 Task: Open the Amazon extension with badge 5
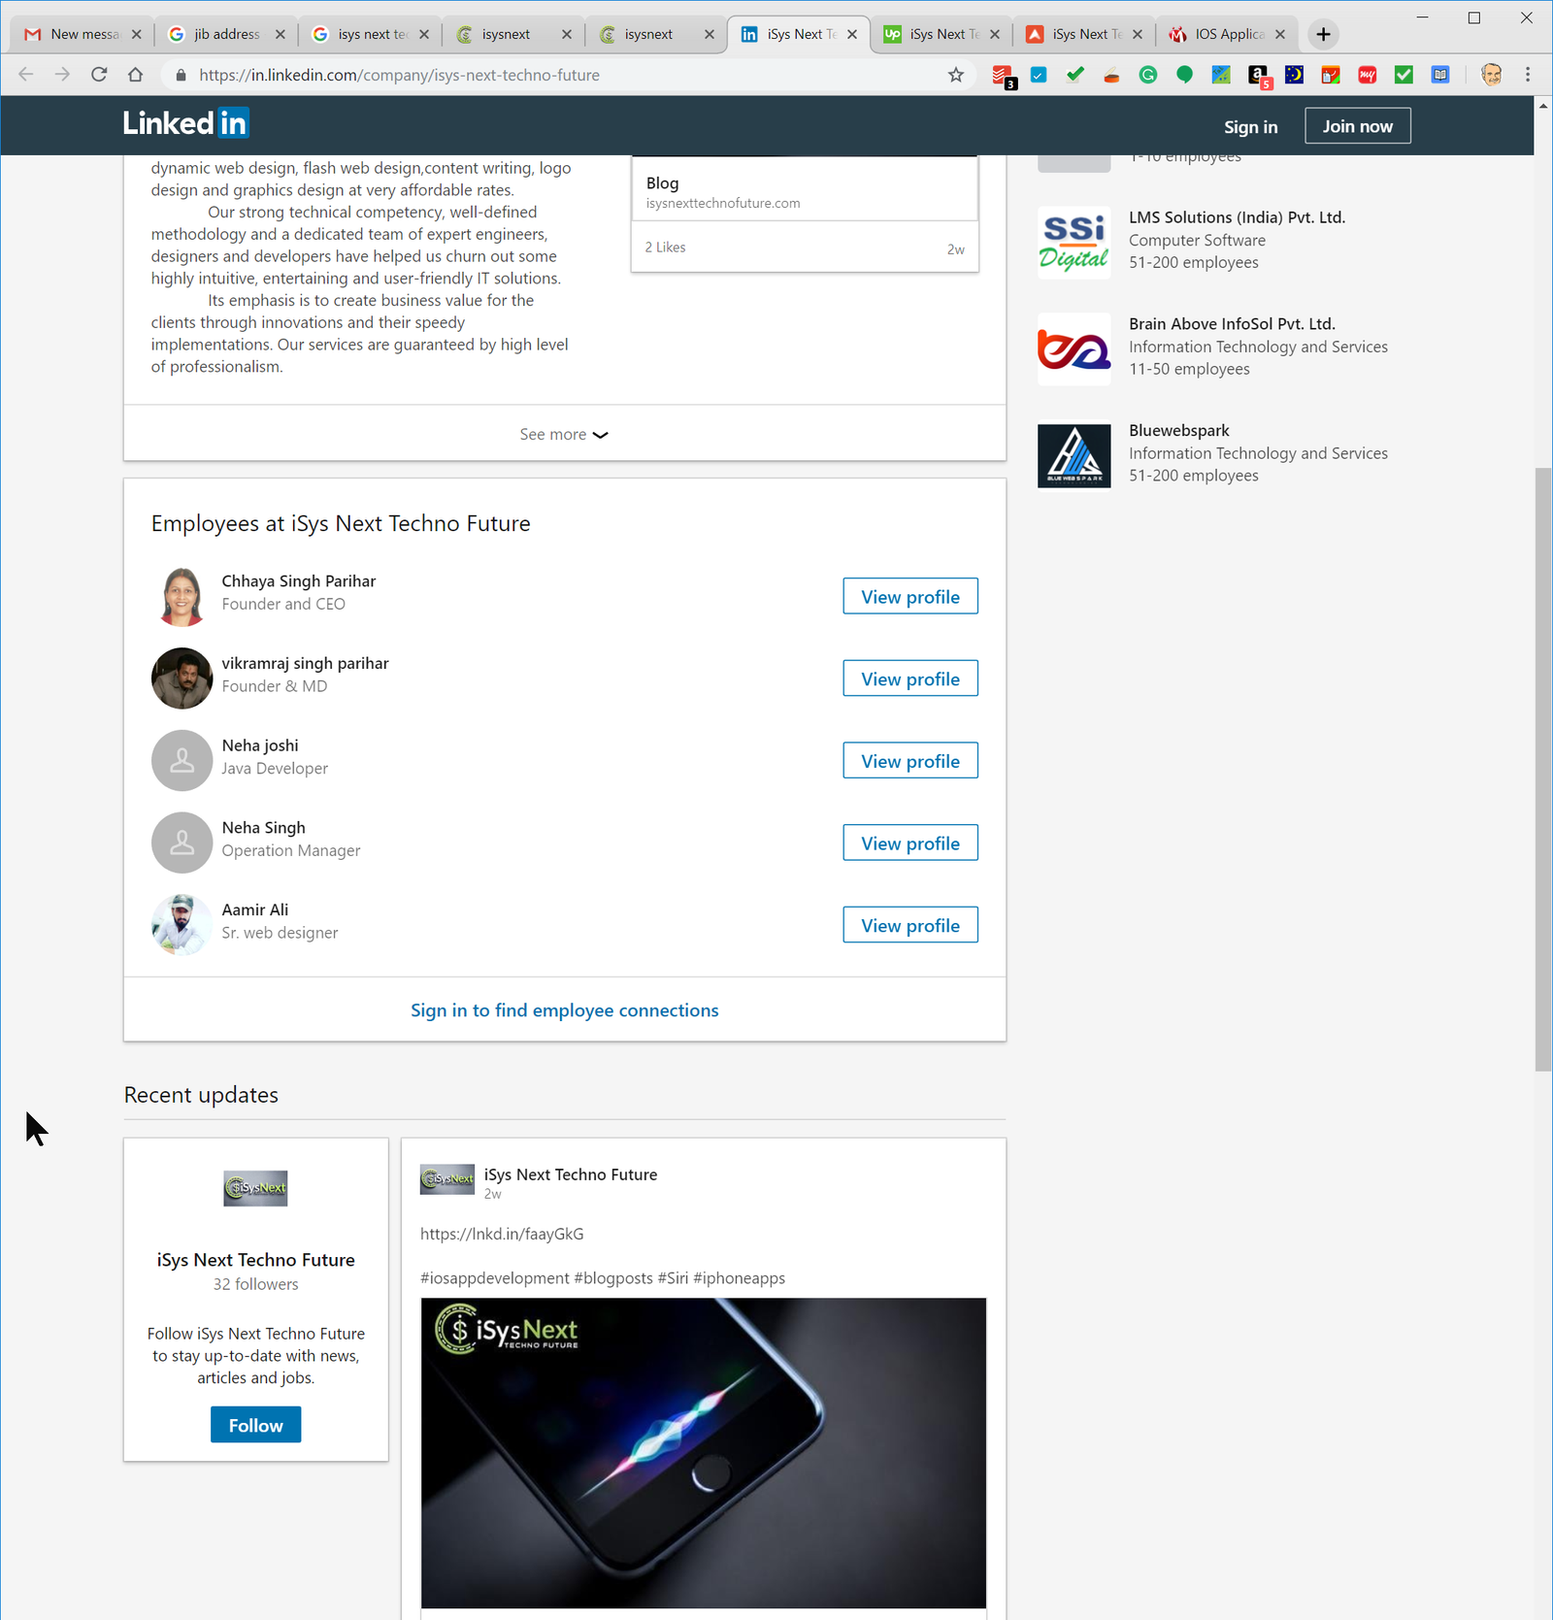pos(1259,76)
